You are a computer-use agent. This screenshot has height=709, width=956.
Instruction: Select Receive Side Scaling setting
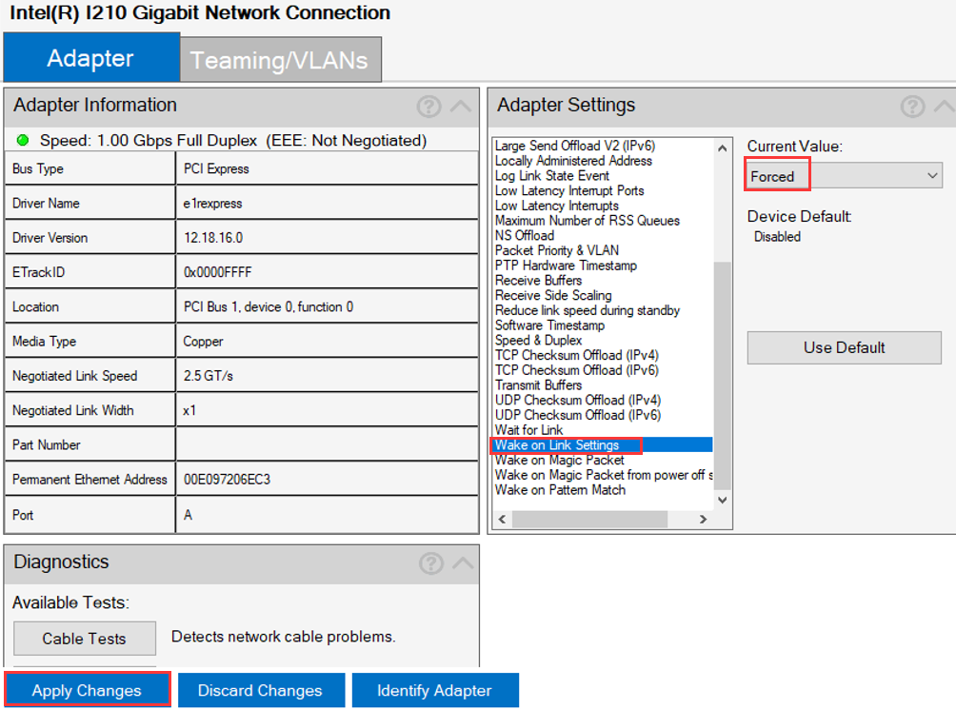pyautogui.click(x=553, y=295)
